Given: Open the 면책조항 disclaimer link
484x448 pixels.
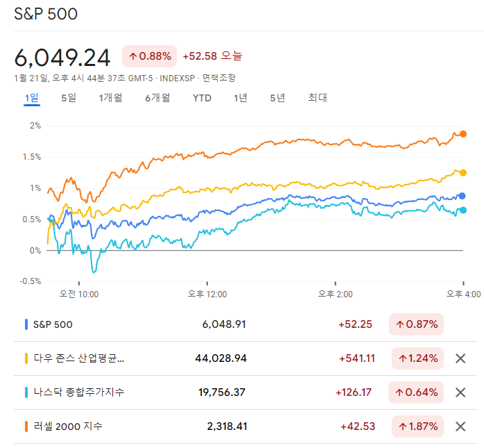Looking at the screenshot, I should [219, 78].
